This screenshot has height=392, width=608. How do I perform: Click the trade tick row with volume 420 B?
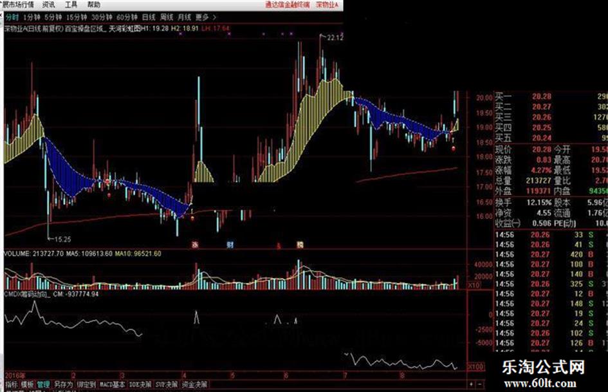click(x=551, y=254)
